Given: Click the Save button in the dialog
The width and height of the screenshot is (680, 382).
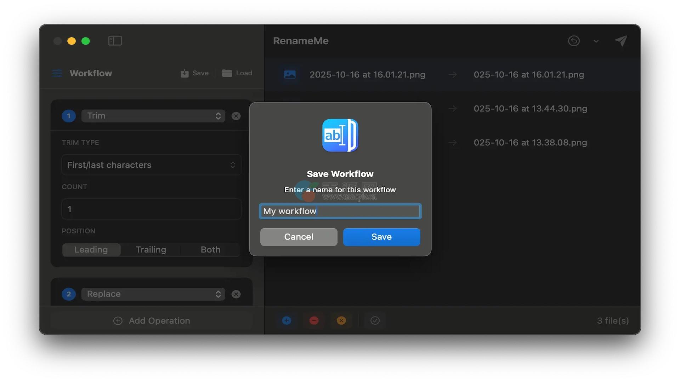Looking at the screenshot, I should (x=381, y=237).
